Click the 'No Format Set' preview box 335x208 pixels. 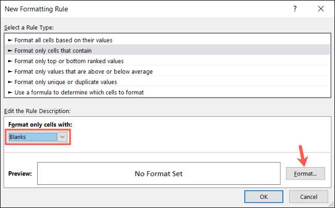point(159,173)
